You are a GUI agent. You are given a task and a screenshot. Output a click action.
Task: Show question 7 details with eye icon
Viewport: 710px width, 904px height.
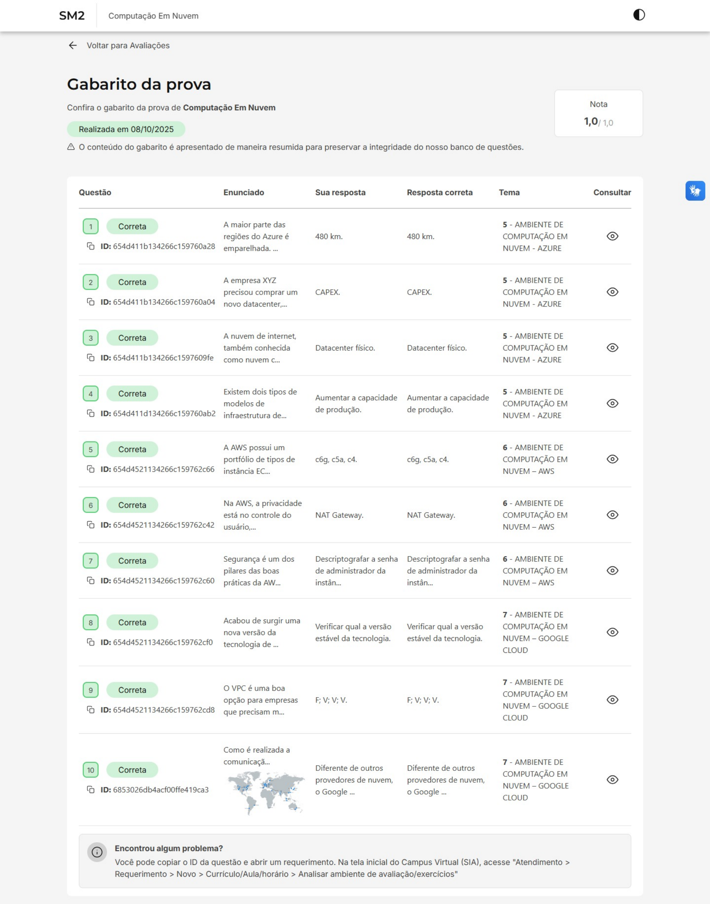tap(612, 570)
